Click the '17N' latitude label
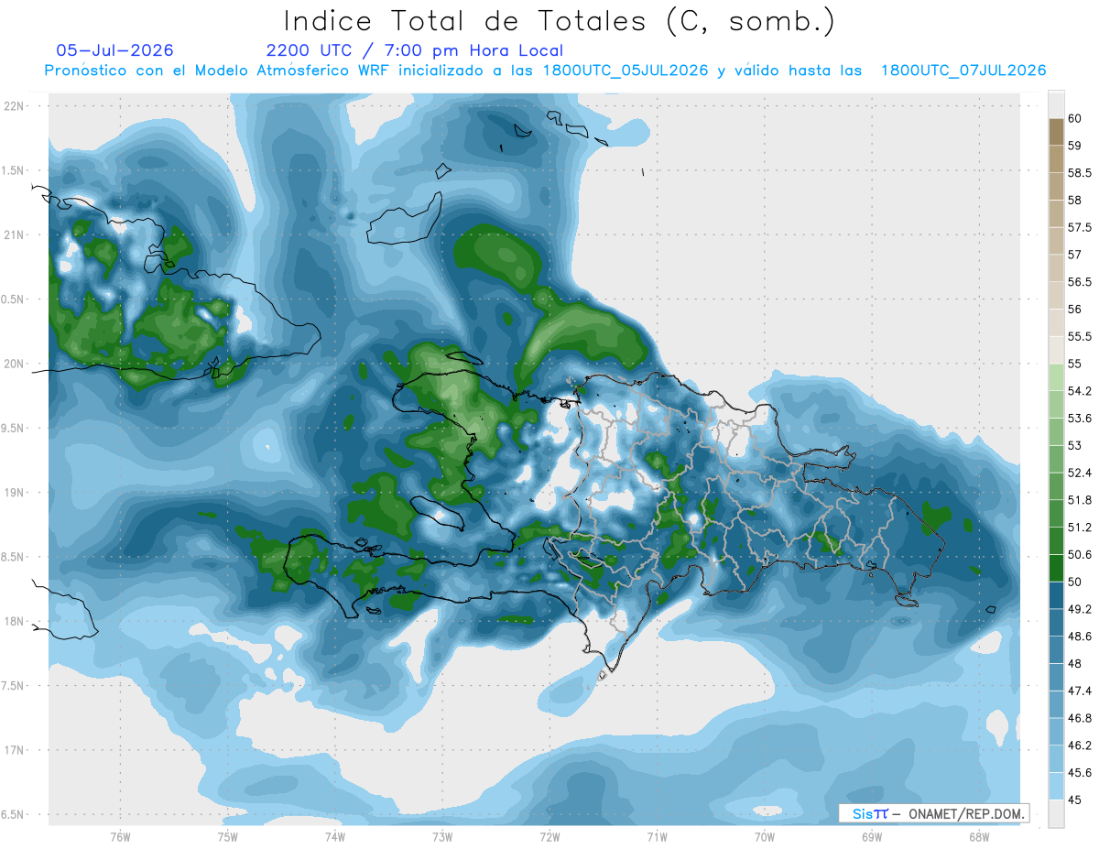This screenshot has width=1099, height=849. click(x=16, y=750)
